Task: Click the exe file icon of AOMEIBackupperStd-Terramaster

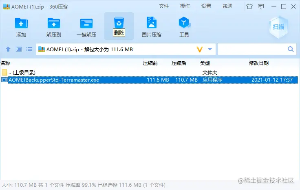Action: pyautogui.click(x=4, y=80)
